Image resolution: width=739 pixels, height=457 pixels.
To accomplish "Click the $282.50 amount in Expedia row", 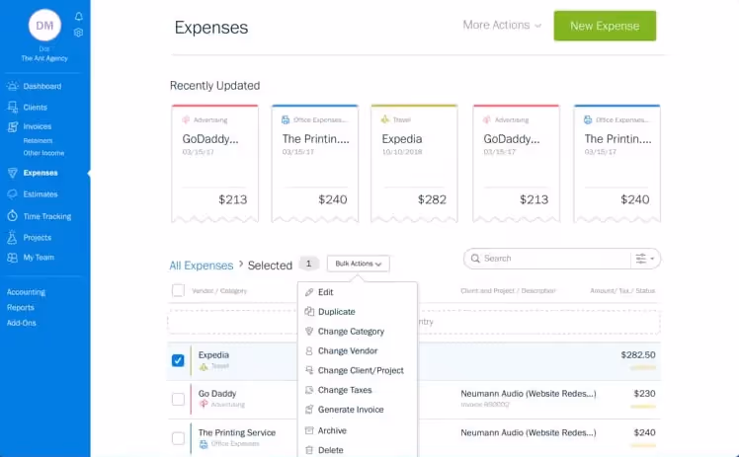I will [x=638, y=355].
